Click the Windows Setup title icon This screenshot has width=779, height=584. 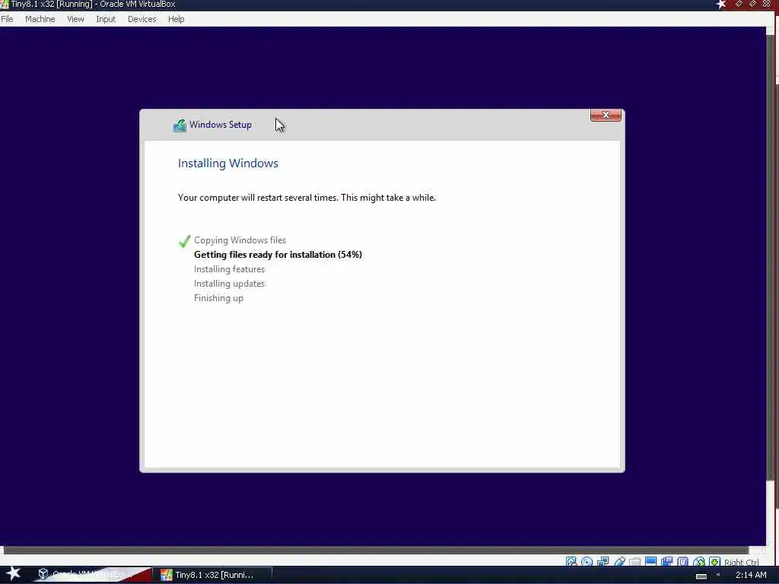(180, 125)
